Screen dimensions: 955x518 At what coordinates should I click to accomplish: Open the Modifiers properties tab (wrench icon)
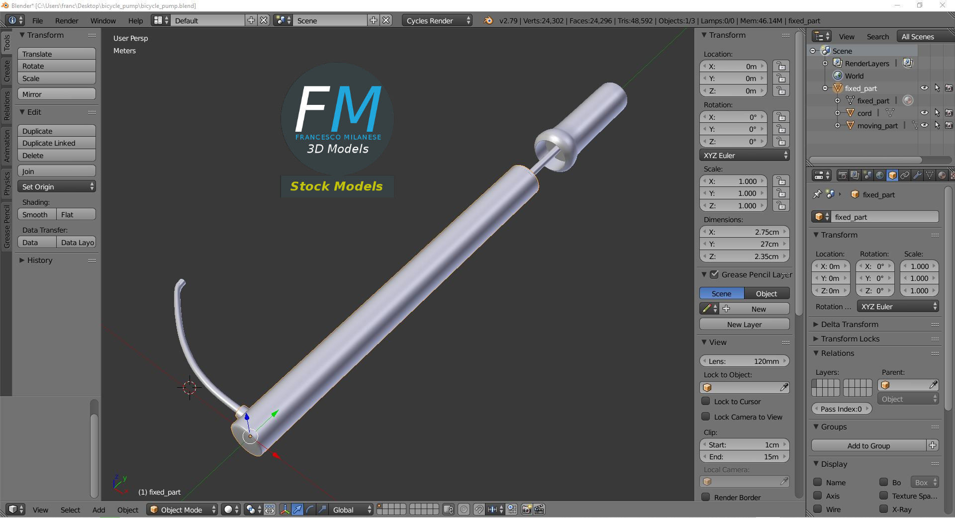click(917, 175)
